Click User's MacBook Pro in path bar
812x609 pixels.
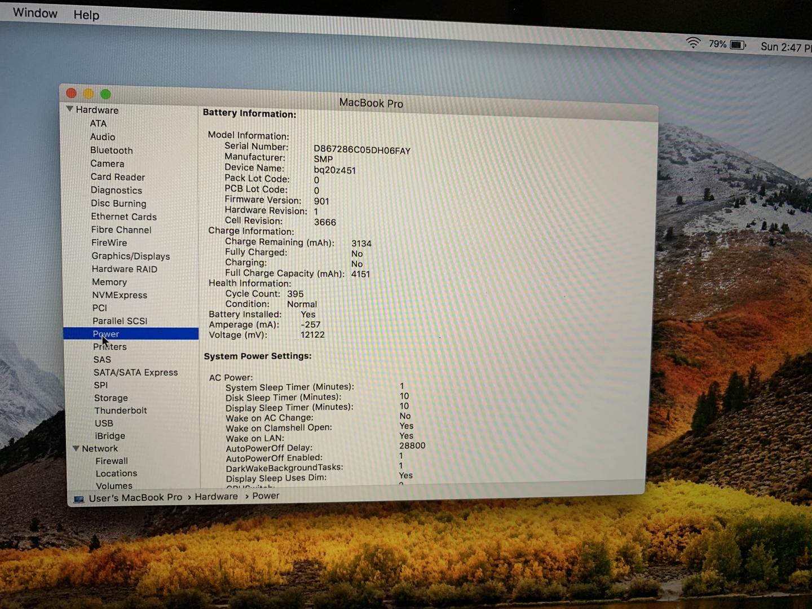(135, 498)
